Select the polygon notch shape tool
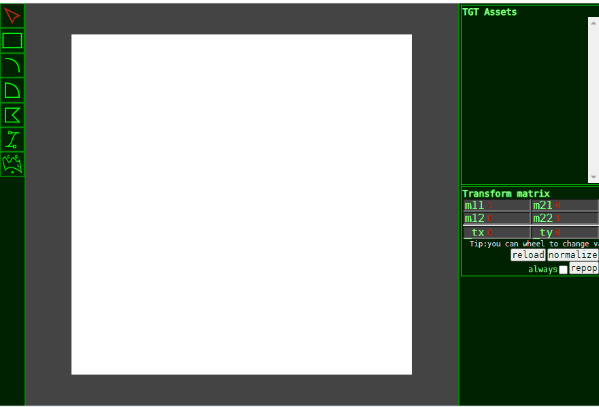 pyautogui.click(x=12, y=115)
